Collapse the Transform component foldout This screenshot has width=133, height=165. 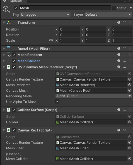[x=4, y=23]
